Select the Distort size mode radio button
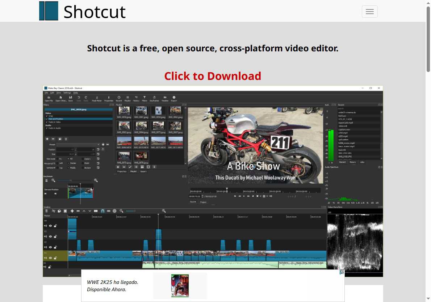 (83, 159)
